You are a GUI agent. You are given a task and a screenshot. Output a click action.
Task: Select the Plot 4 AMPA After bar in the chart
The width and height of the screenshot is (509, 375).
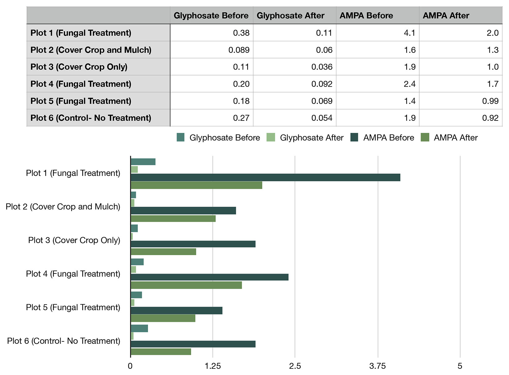(186, 285)
